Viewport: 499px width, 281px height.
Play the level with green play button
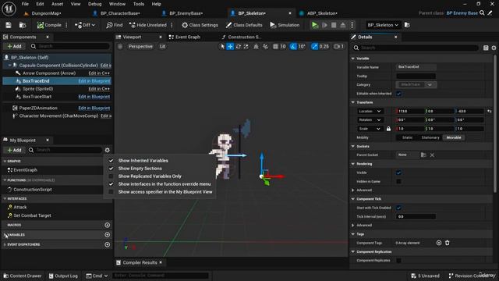pyautogui.click(x=315, y=25)
